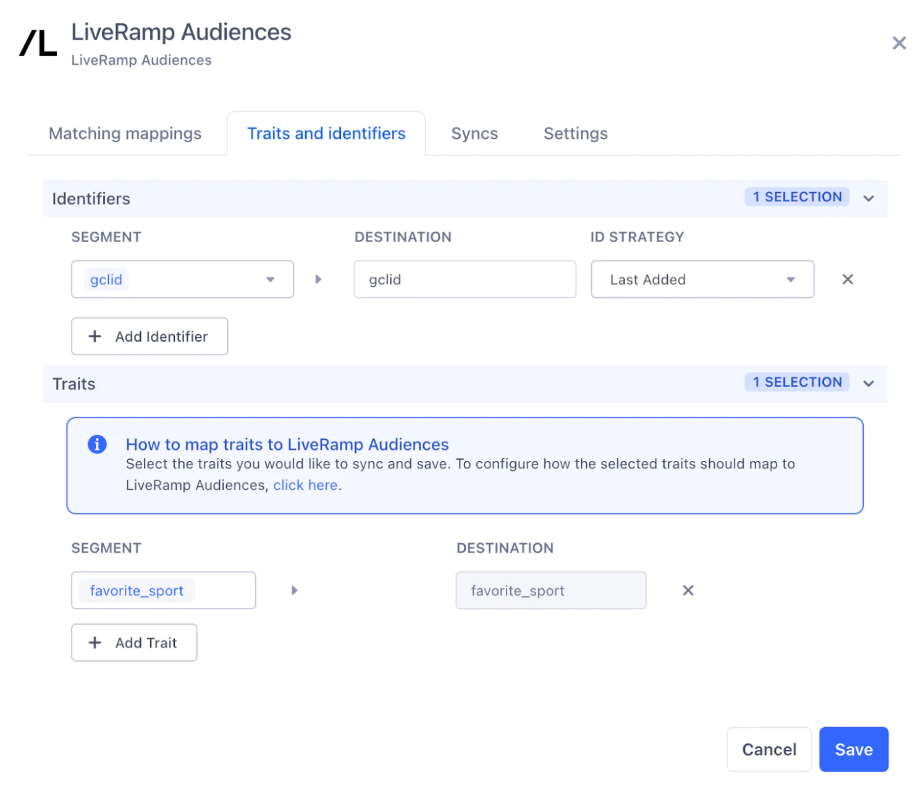Viewport: 918px width, 792px height.
Task: Open the Syncs tab
Action: [474, 133]
